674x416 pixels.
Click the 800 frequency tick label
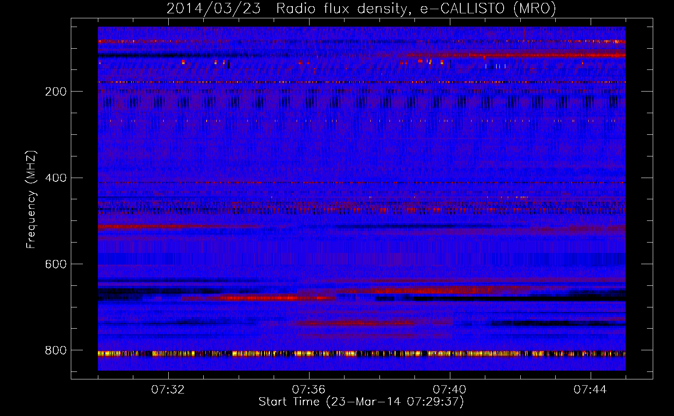(x=56, y=351)
